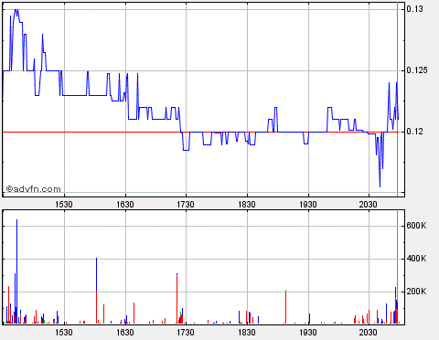The width and height of the screenshot is (439, 340).
Task: Select the 1730 time label under price chart
Action: pyautogui.click(x=186, y=204)
